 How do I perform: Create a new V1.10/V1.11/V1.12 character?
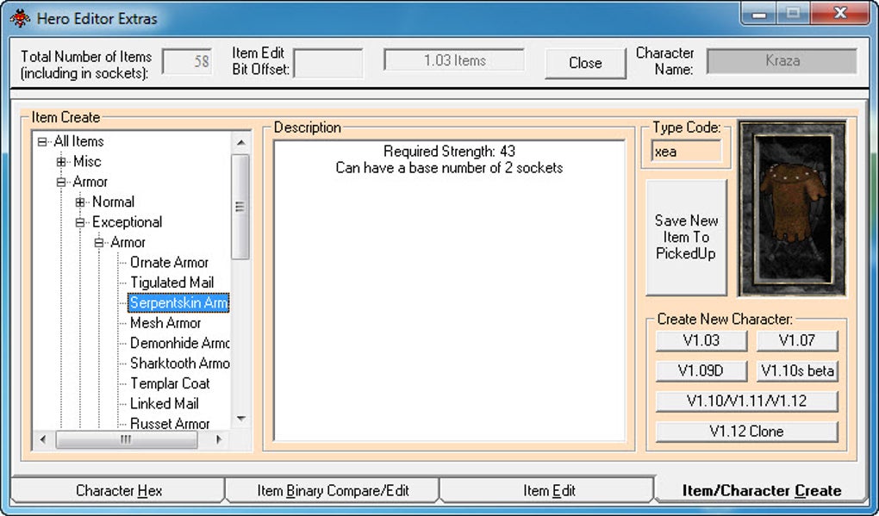pyautogui.click(x=746, y=401)
